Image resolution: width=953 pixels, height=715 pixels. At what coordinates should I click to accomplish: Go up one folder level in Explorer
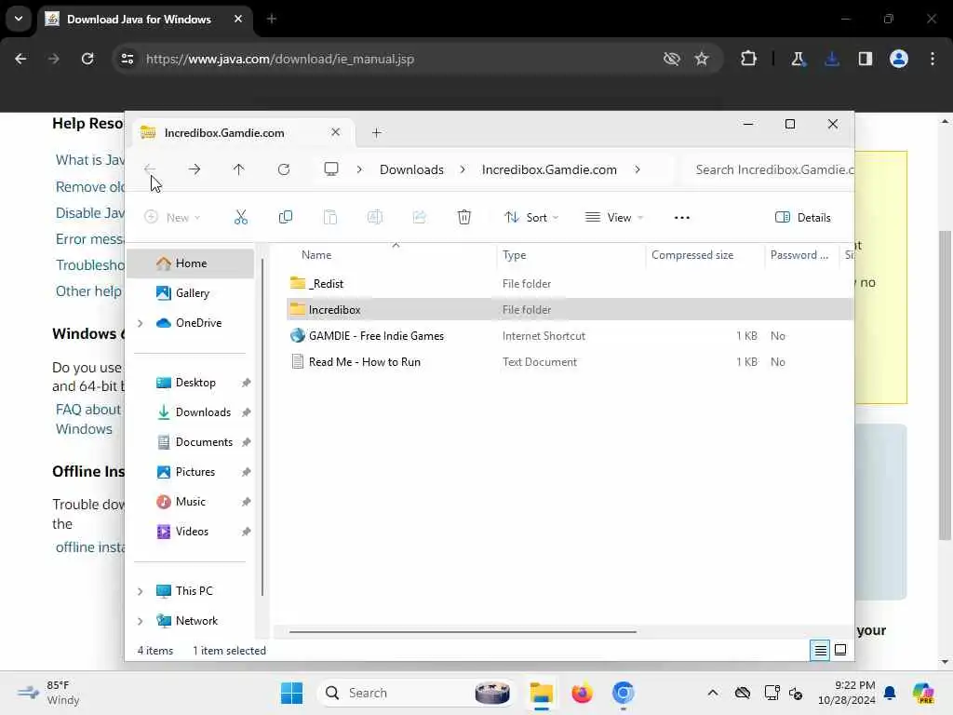click(238, 169)
